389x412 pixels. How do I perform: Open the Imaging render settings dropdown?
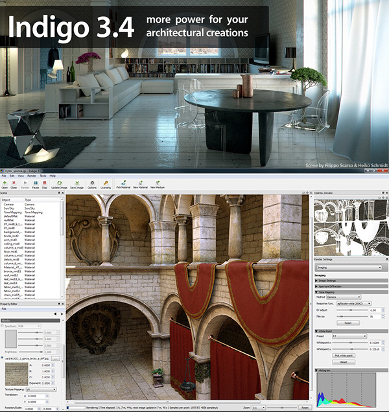[x=349, y=268]
